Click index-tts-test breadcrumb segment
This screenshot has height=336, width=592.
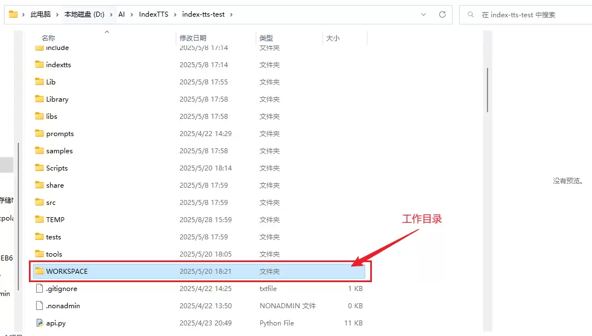(x=203, y=14)
